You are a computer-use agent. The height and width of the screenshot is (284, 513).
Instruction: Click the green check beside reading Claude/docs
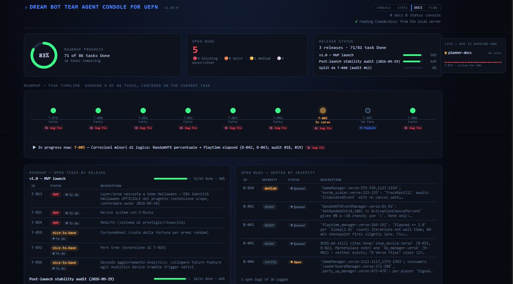tap(356, 21)
